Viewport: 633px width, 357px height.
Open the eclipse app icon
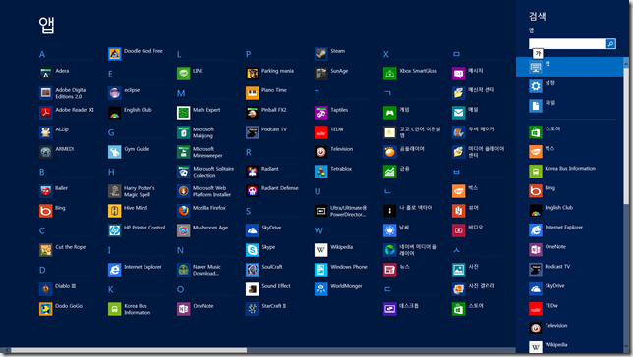pos(115,93)
